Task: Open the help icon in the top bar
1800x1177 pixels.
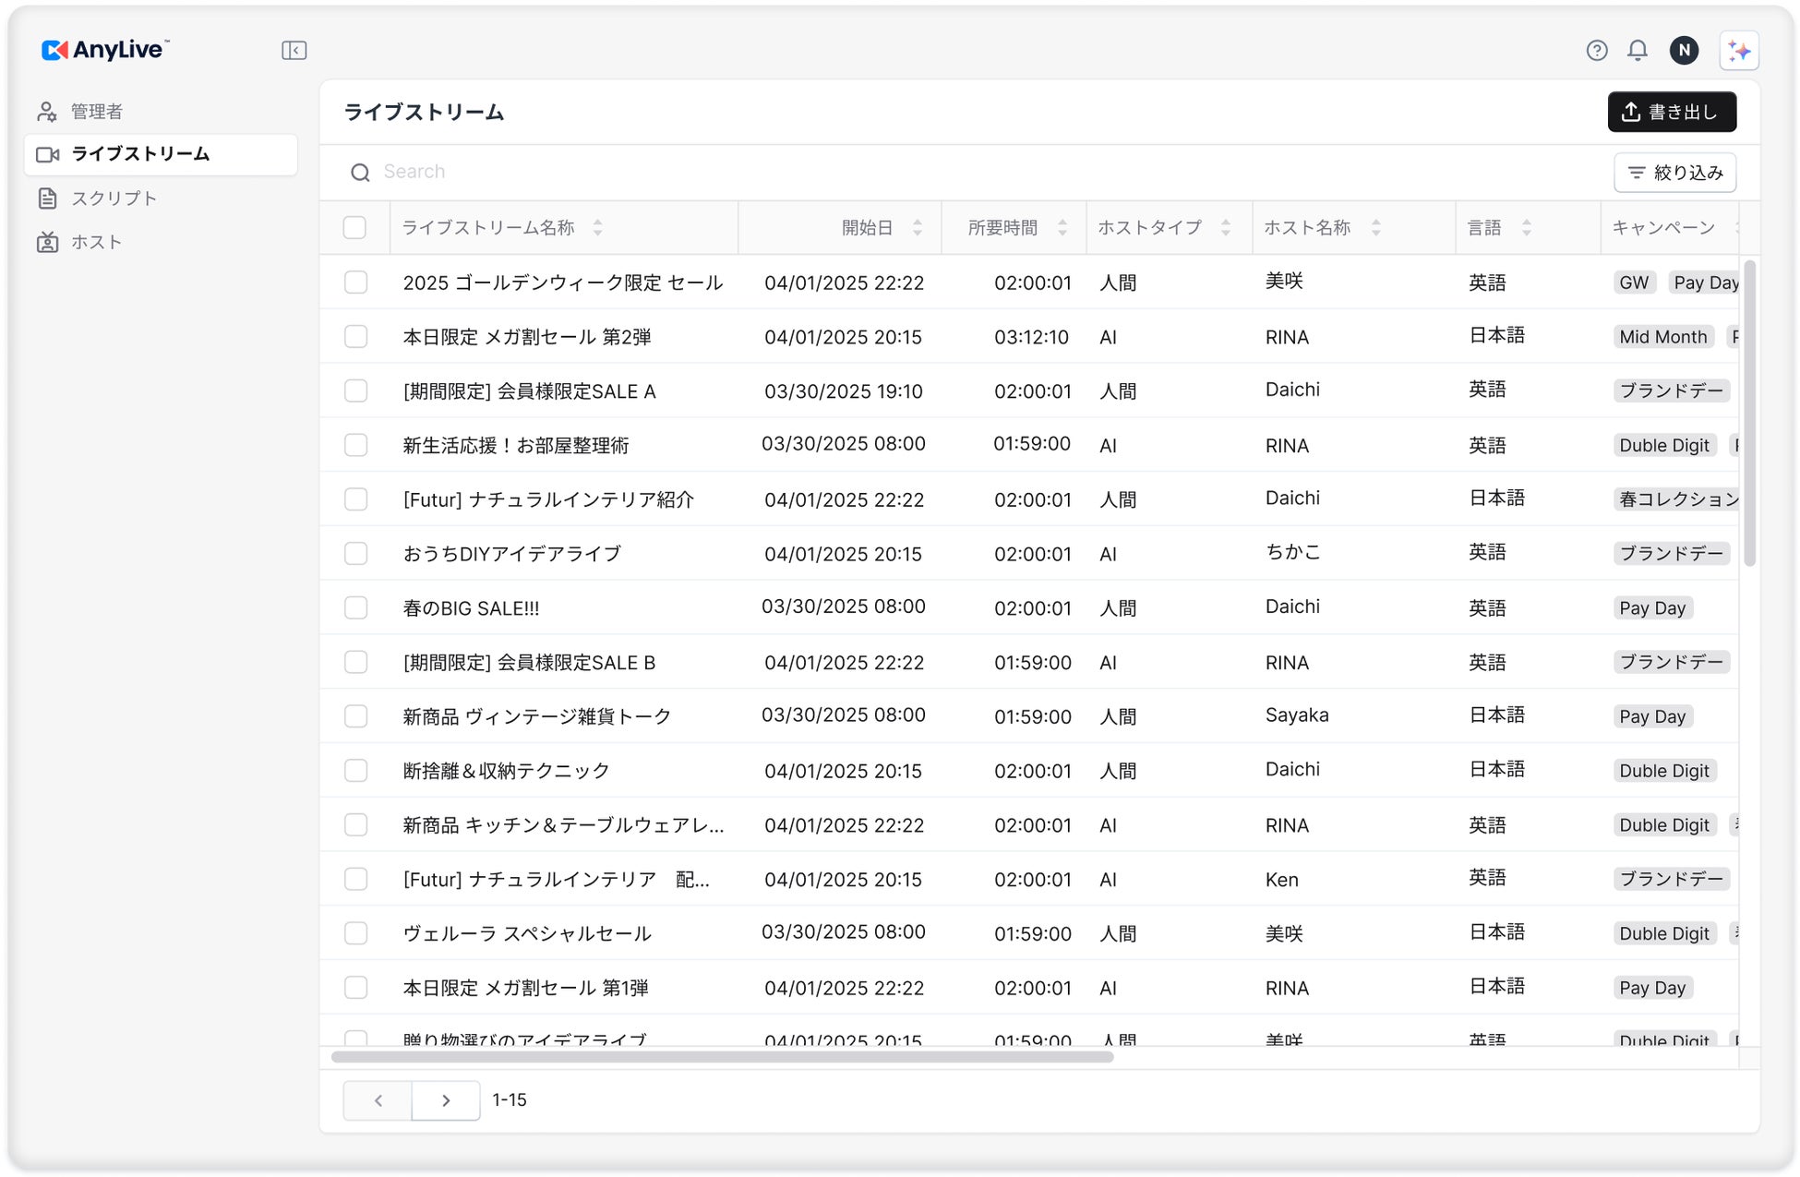Action: pos(1596,50)
